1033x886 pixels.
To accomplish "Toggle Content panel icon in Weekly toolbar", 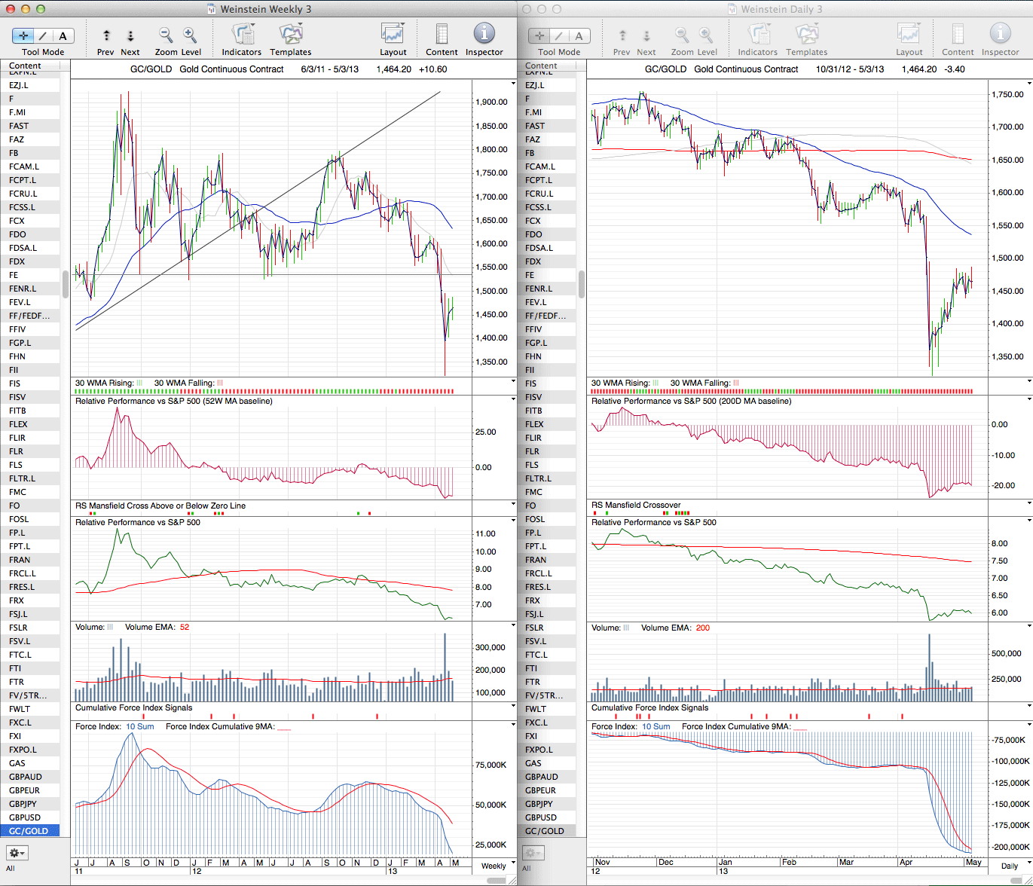I will (x=442, y=35).
